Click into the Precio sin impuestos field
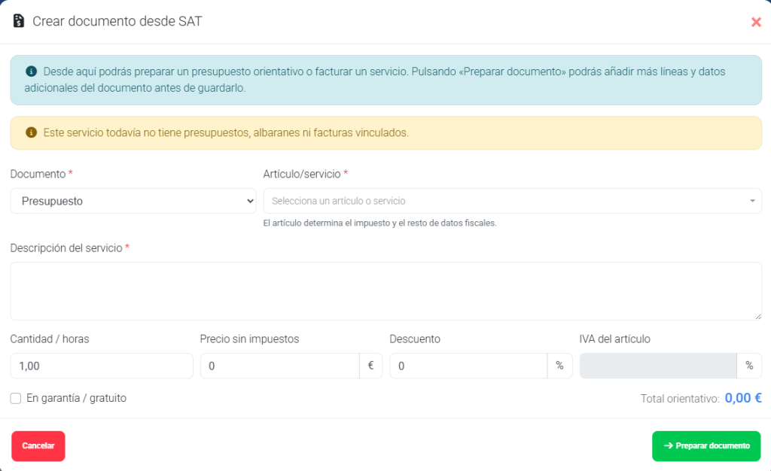This screenshot has height=471, width=771. pos(280,366)
